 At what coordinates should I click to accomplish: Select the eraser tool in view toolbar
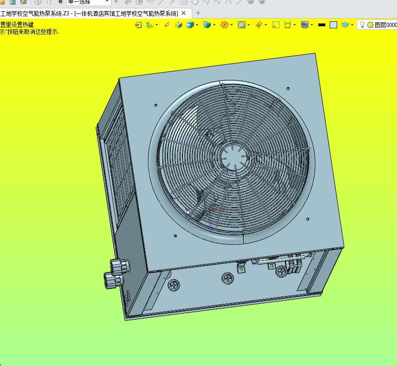(167, 25)
